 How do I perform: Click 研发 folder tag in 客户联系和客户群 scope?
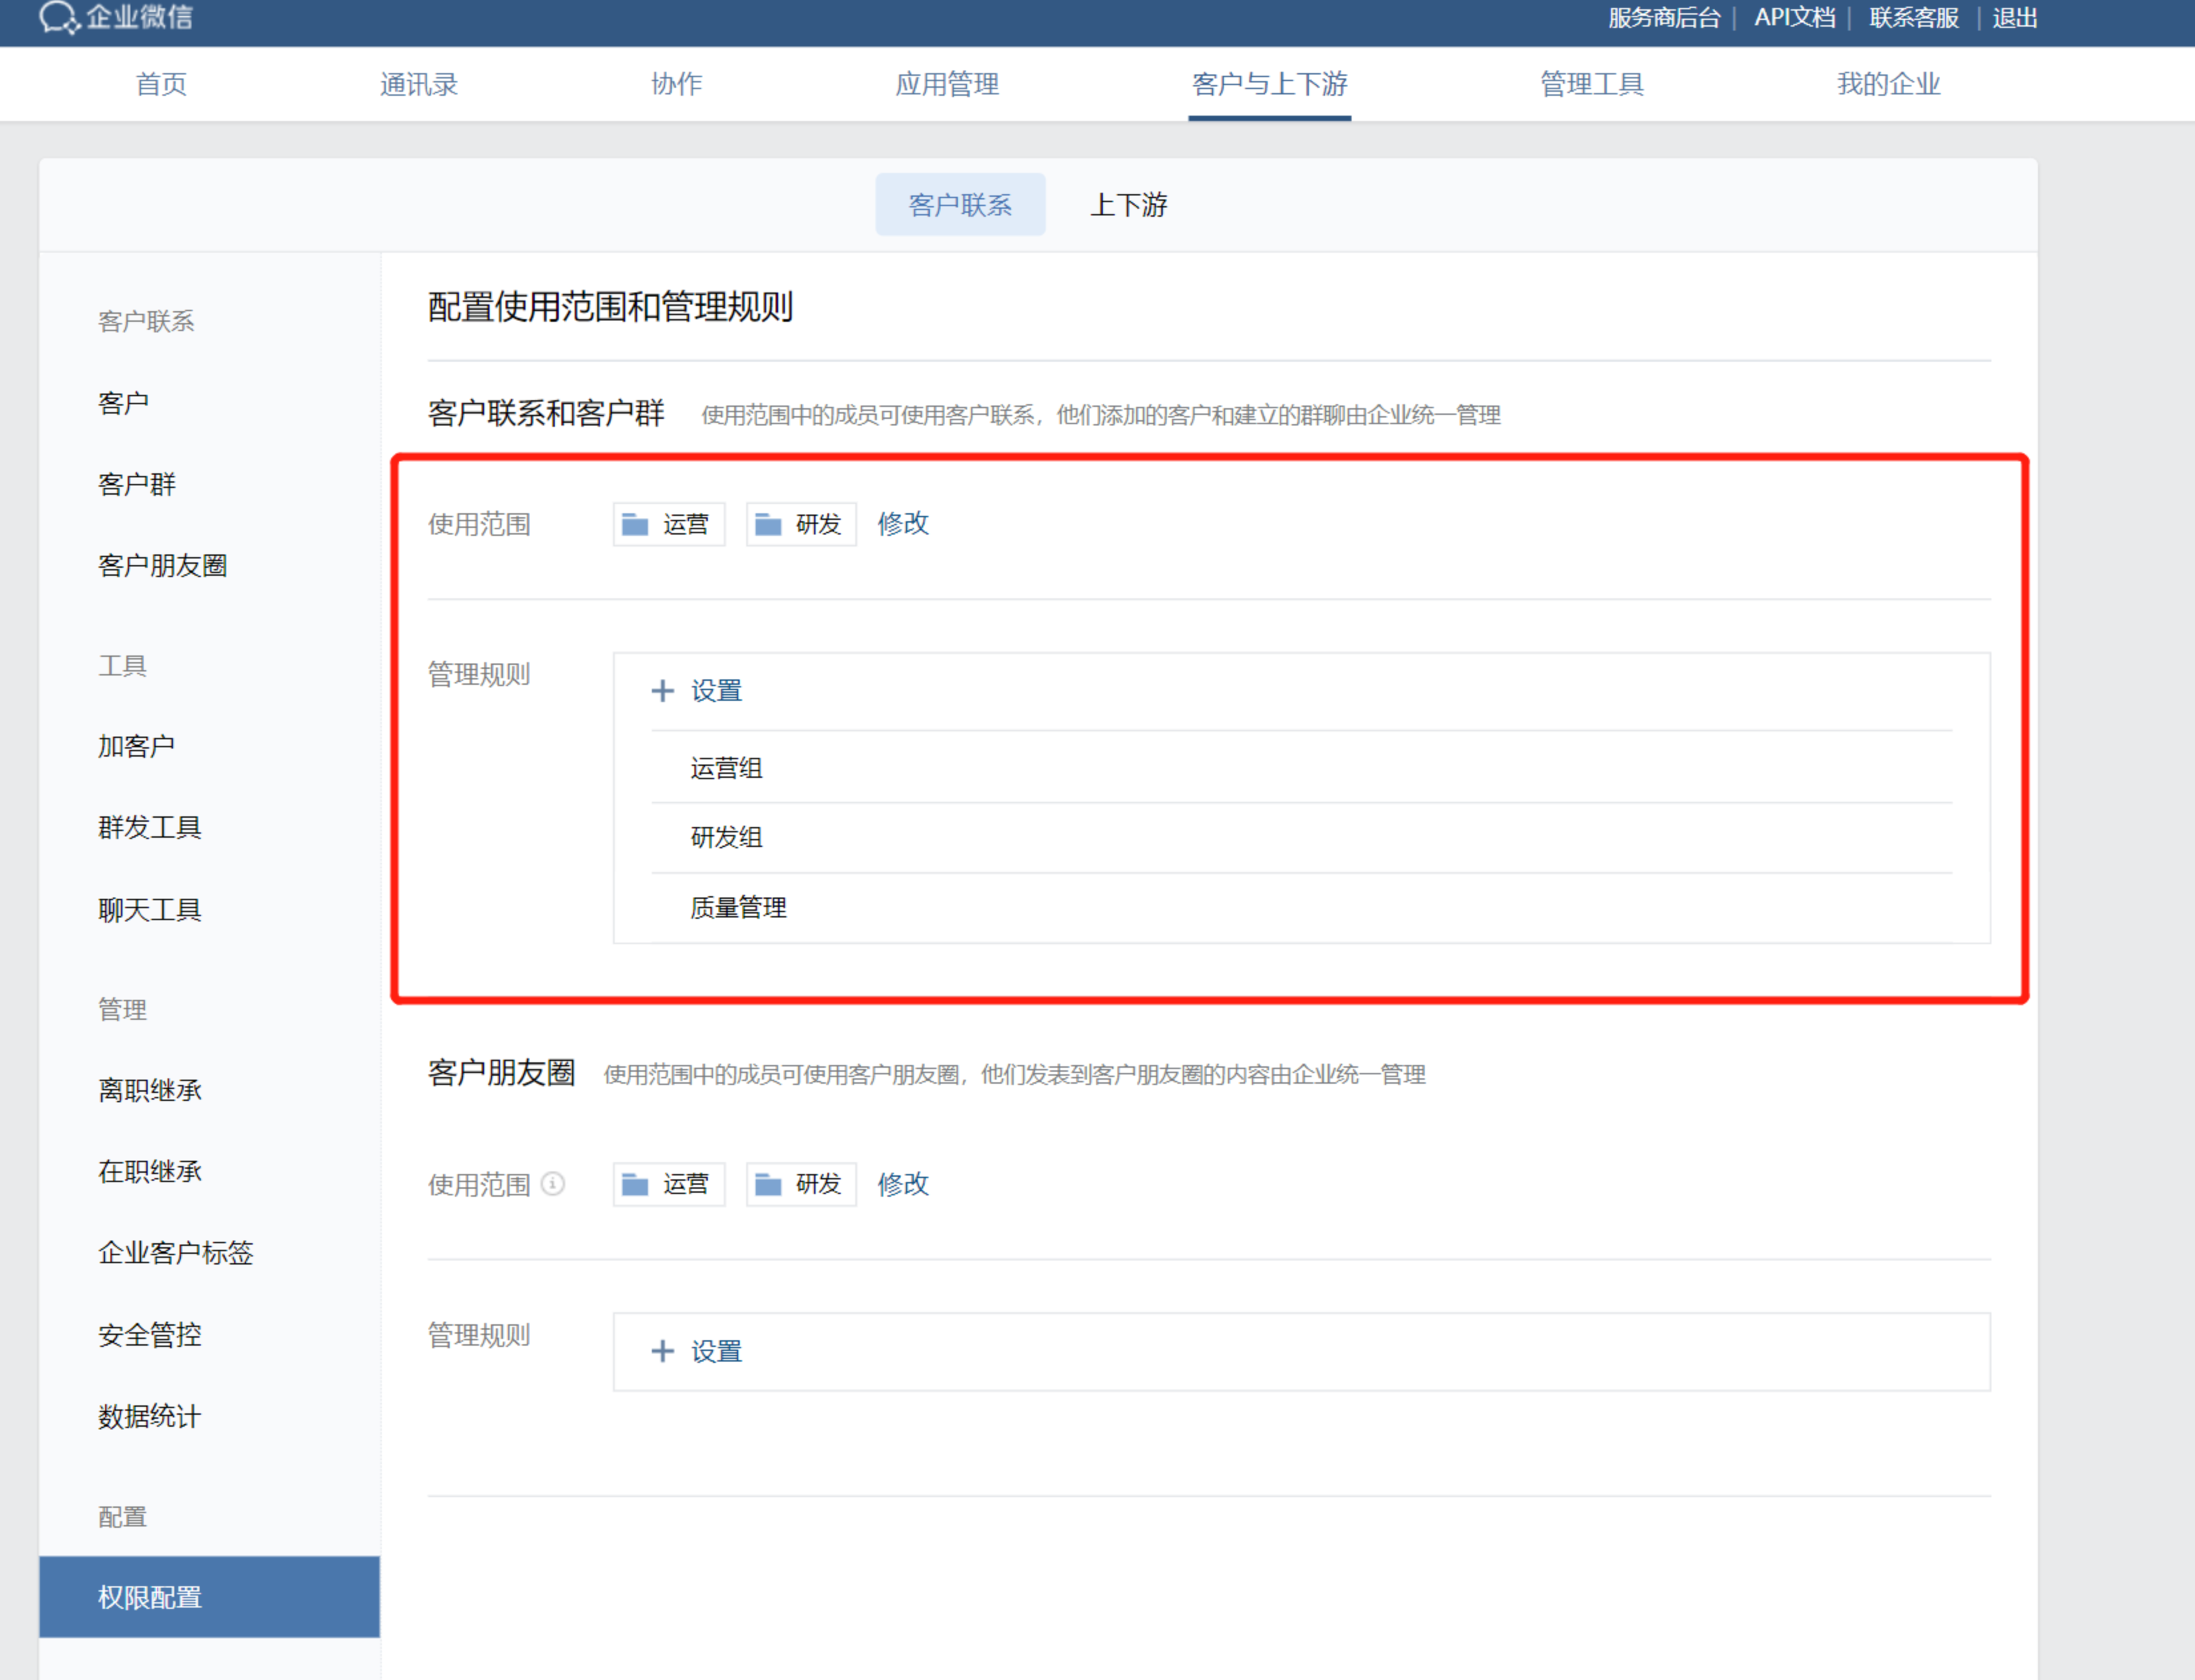pos(802,524)
